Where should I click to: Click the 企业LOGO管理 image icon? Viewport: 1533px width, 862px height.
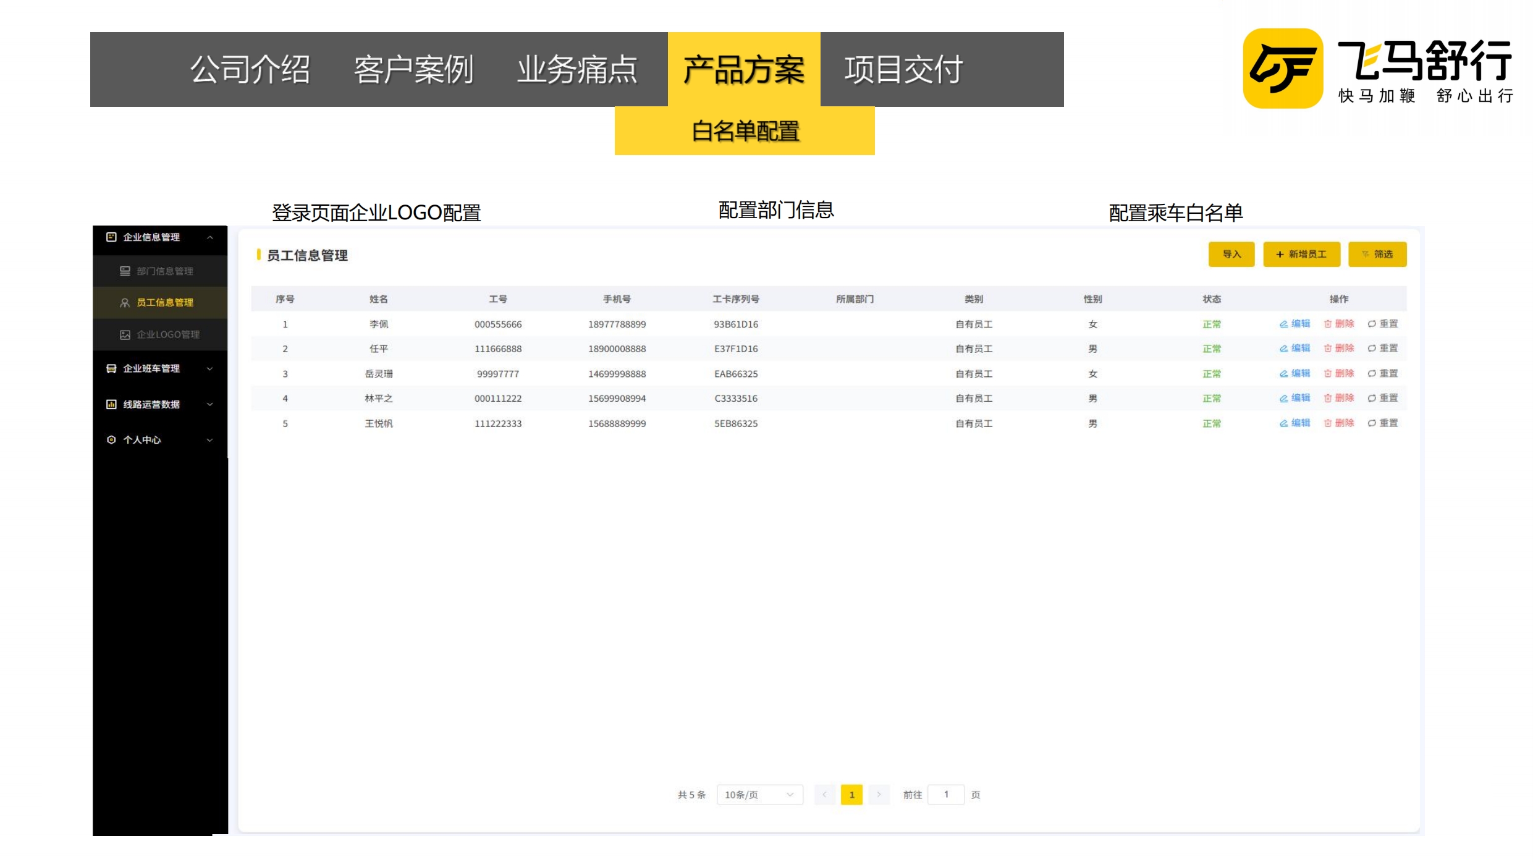pyautogui.click(x=125, y=335)
